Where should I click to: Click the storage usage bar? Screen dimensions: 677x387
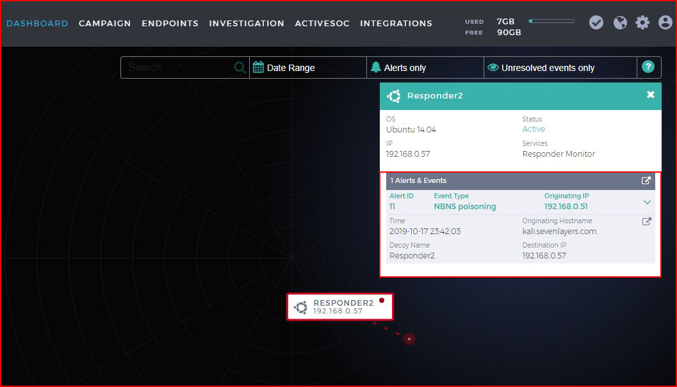551,21
